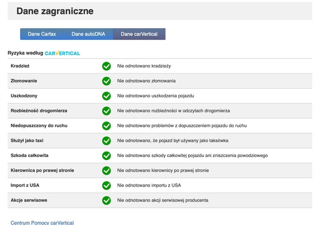The image size is (318, 225).
Task: Click text about dopuszczeniem pojazdu do ruchu
Action: 182,126
